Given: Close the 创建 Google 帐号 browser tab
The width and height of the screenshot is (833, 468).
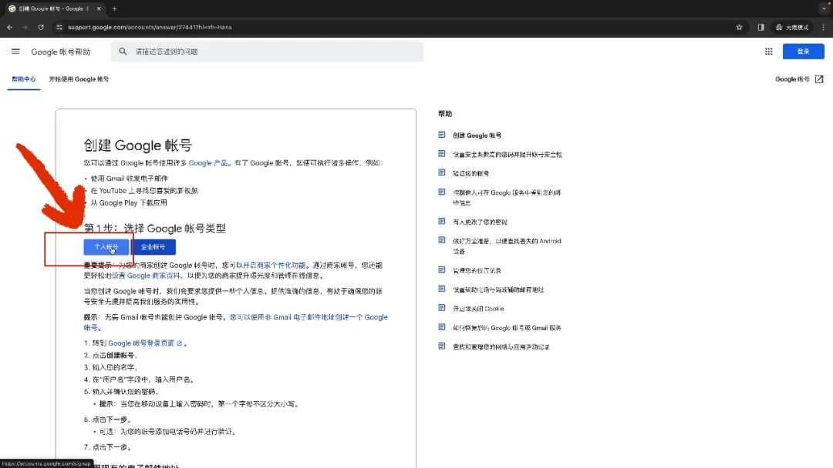Looking at the screenshot, I should coord(99,8).
